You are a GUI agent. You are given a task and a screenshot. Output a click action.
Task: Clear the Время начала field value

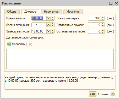(48, 18)
